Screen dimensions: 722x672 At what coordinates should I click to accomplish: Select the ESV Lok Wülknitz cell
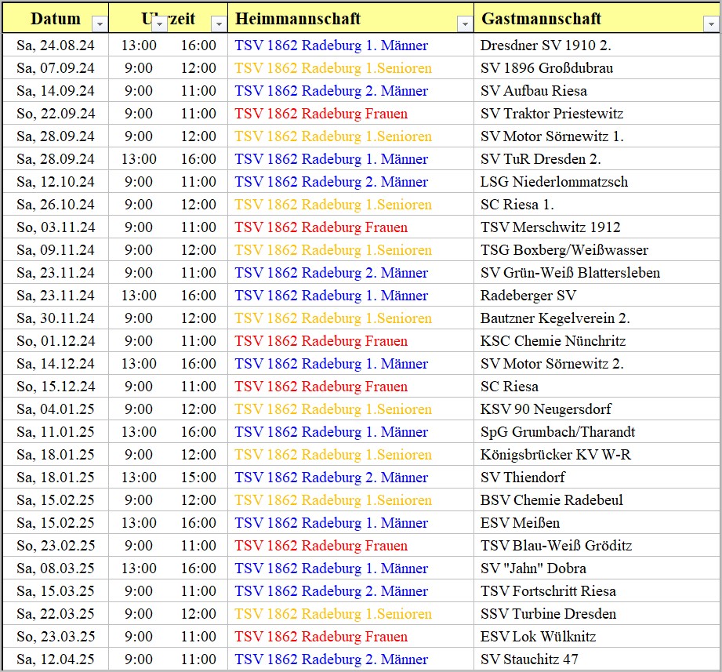[597, 637]
